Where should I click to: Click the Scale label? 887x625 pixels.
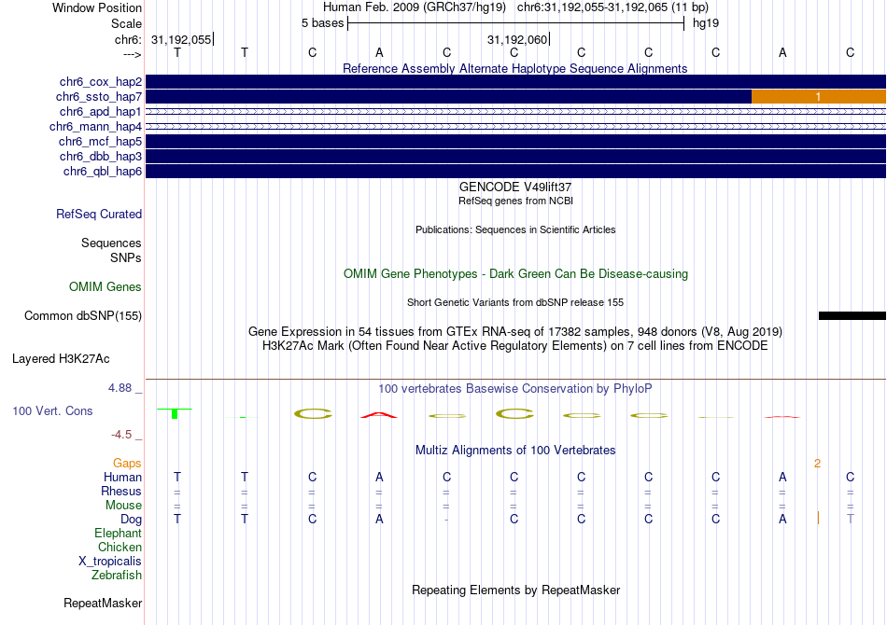click(x=126, y=23)
